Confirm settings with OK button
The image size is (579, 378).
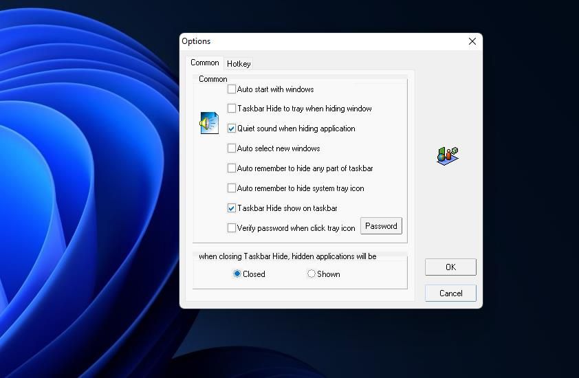click(x=450, y=267)
